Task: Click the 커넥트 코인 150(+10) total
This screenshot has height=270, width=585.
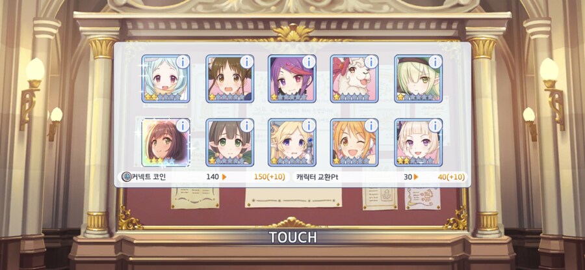Action: click(x=269, y=177)
